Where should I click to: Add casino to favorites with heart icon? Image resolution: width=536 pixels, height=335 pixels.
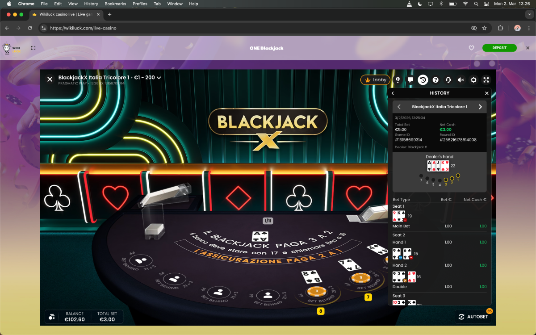pyautogui.click(x=471, y=48)
